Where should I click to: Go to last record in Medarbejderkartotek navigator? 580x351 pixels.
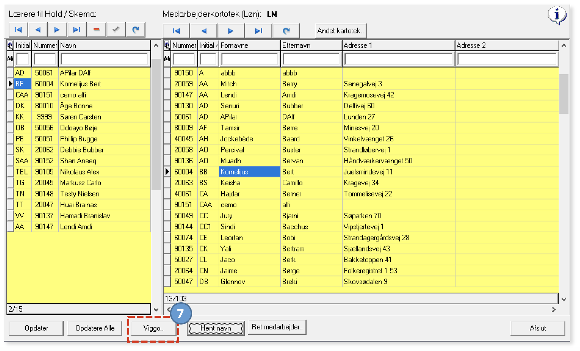258,31
